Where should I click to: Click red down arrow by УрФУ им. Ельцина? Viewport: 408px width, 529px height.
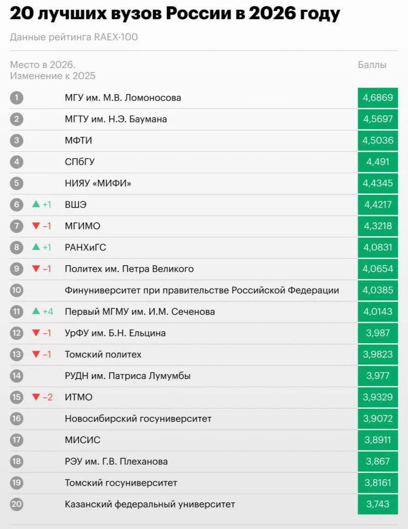coord(36,333)
